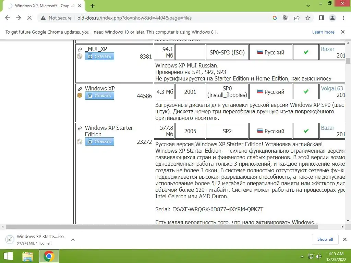This screenshot has width=351, height=263.
Task: Open uploader Bazar on _MUI_XP row
Action: click(327, 49)
